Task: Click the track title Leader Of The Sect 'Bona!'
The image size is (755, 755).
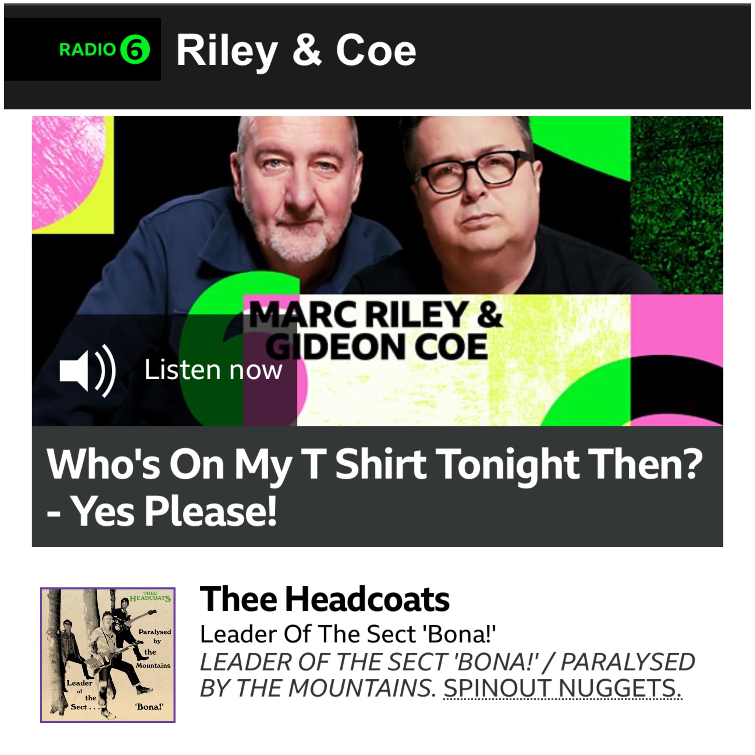Action: pos(348,634)
